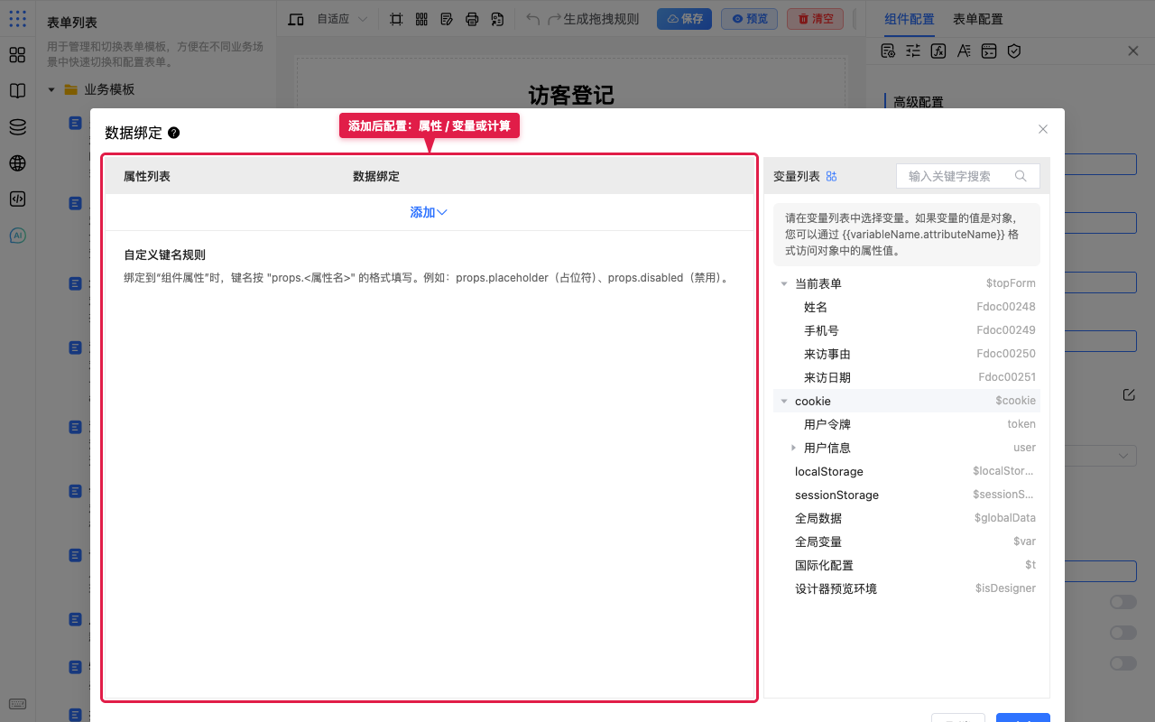The height and width of the screenshot is (722, 1155).
Task: Open the code brackets sidebar icon
Action: click(x=17, y=199)
